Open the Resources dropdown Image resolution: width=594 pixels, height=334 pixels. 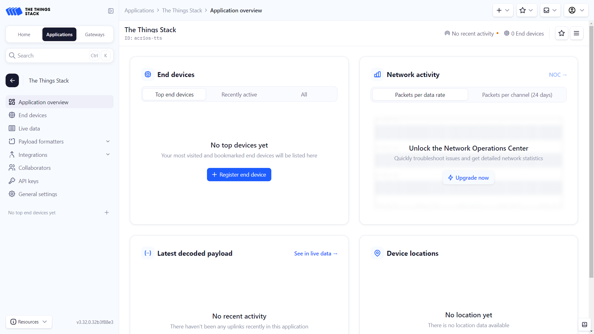coord(29,322)
